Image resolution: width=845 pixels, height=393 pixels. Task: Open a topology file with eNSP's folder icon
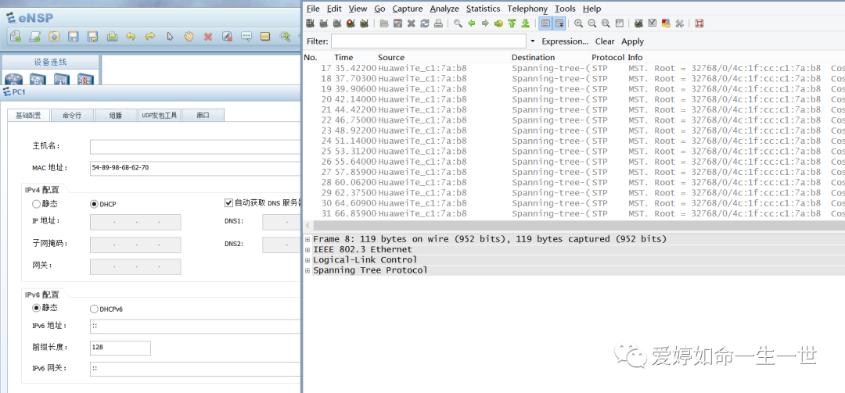pyautogui.click(x=54, y=37)
